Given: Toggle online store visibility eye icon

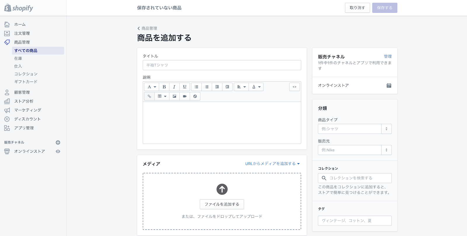Looking at the screenshot, I should [x=58, y=152].
